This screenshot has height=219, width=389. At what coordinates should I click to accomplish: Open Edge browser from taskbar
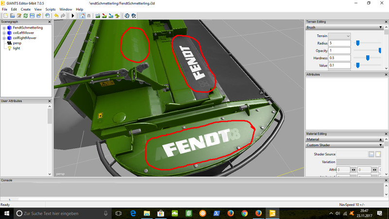point(132,213)
